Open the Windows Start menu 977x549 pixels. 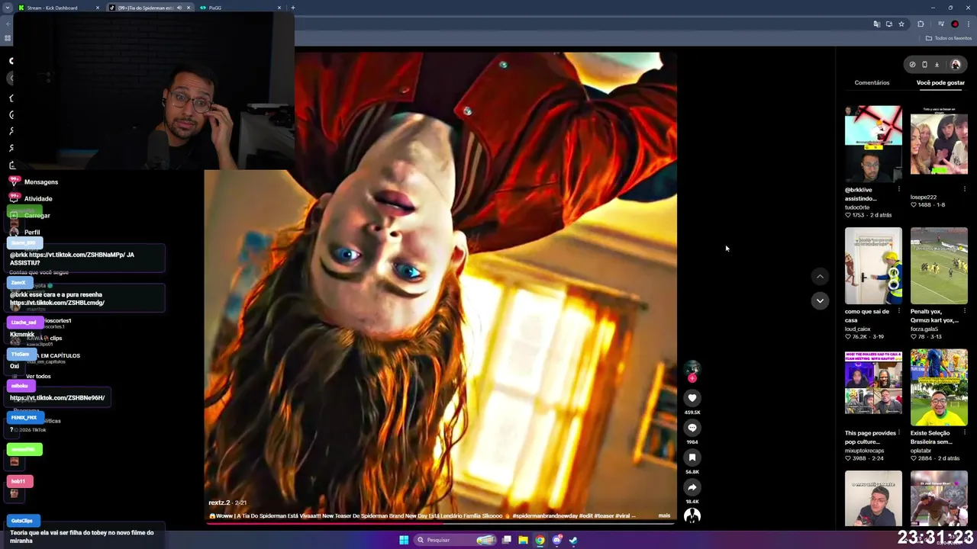pyautogui.click(x=404, y=540)
